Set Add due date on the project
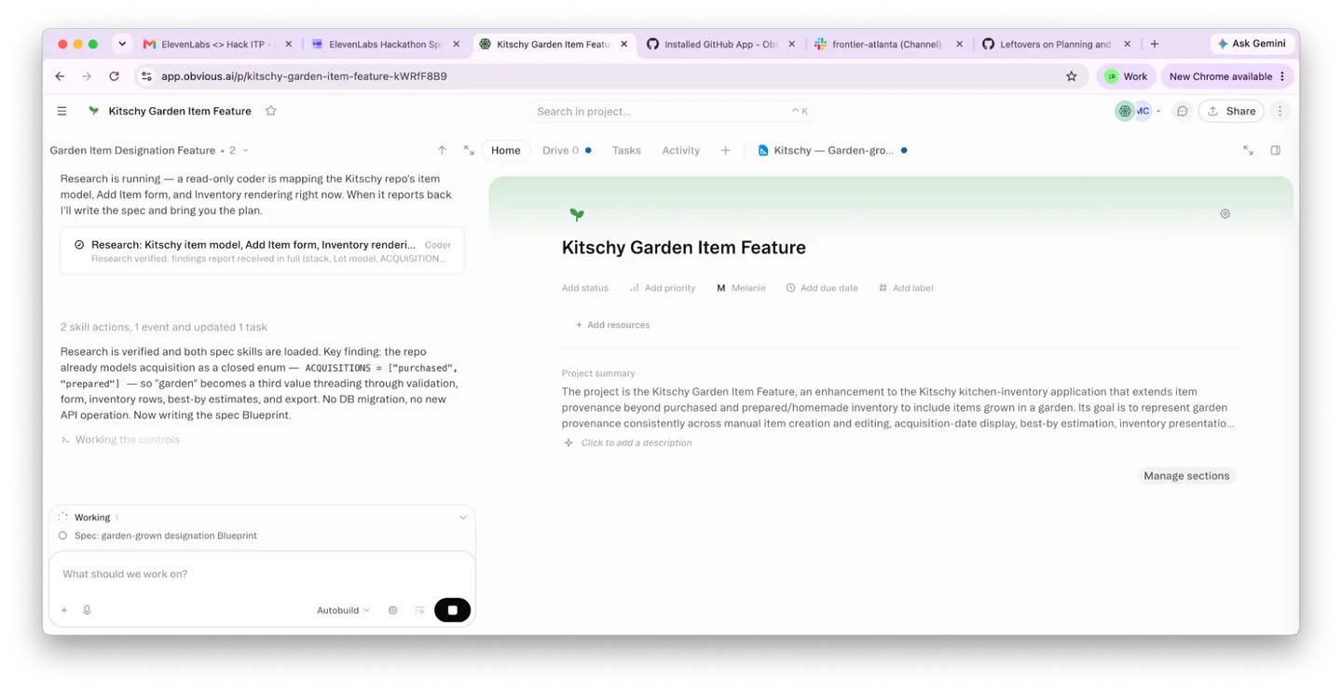This screenshot has width=1342, height=691. pos(822,288)
